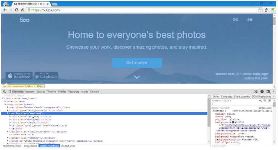Viewport: 278px width, 150px height.
Task: Collapse the section class masthead node
Action: point(8,114)
